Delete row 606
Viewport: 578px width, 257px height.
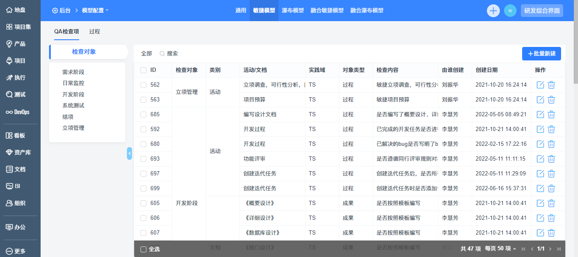pos(551,218)
